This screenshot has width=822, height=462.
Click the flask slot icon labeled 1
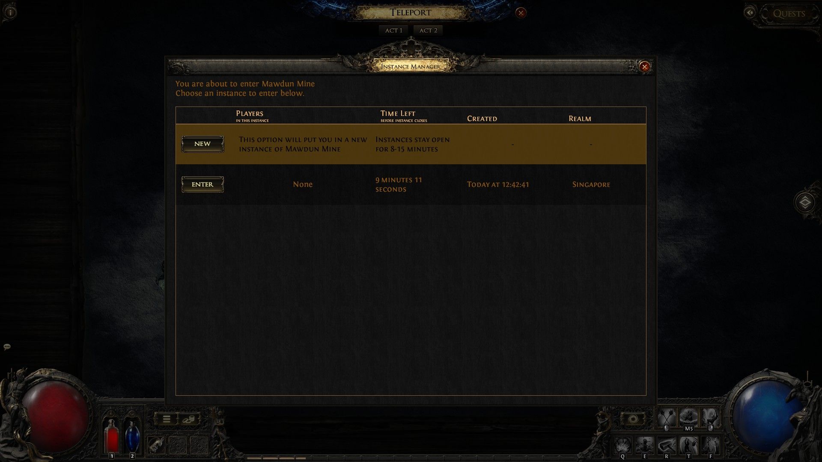point(111,437)
